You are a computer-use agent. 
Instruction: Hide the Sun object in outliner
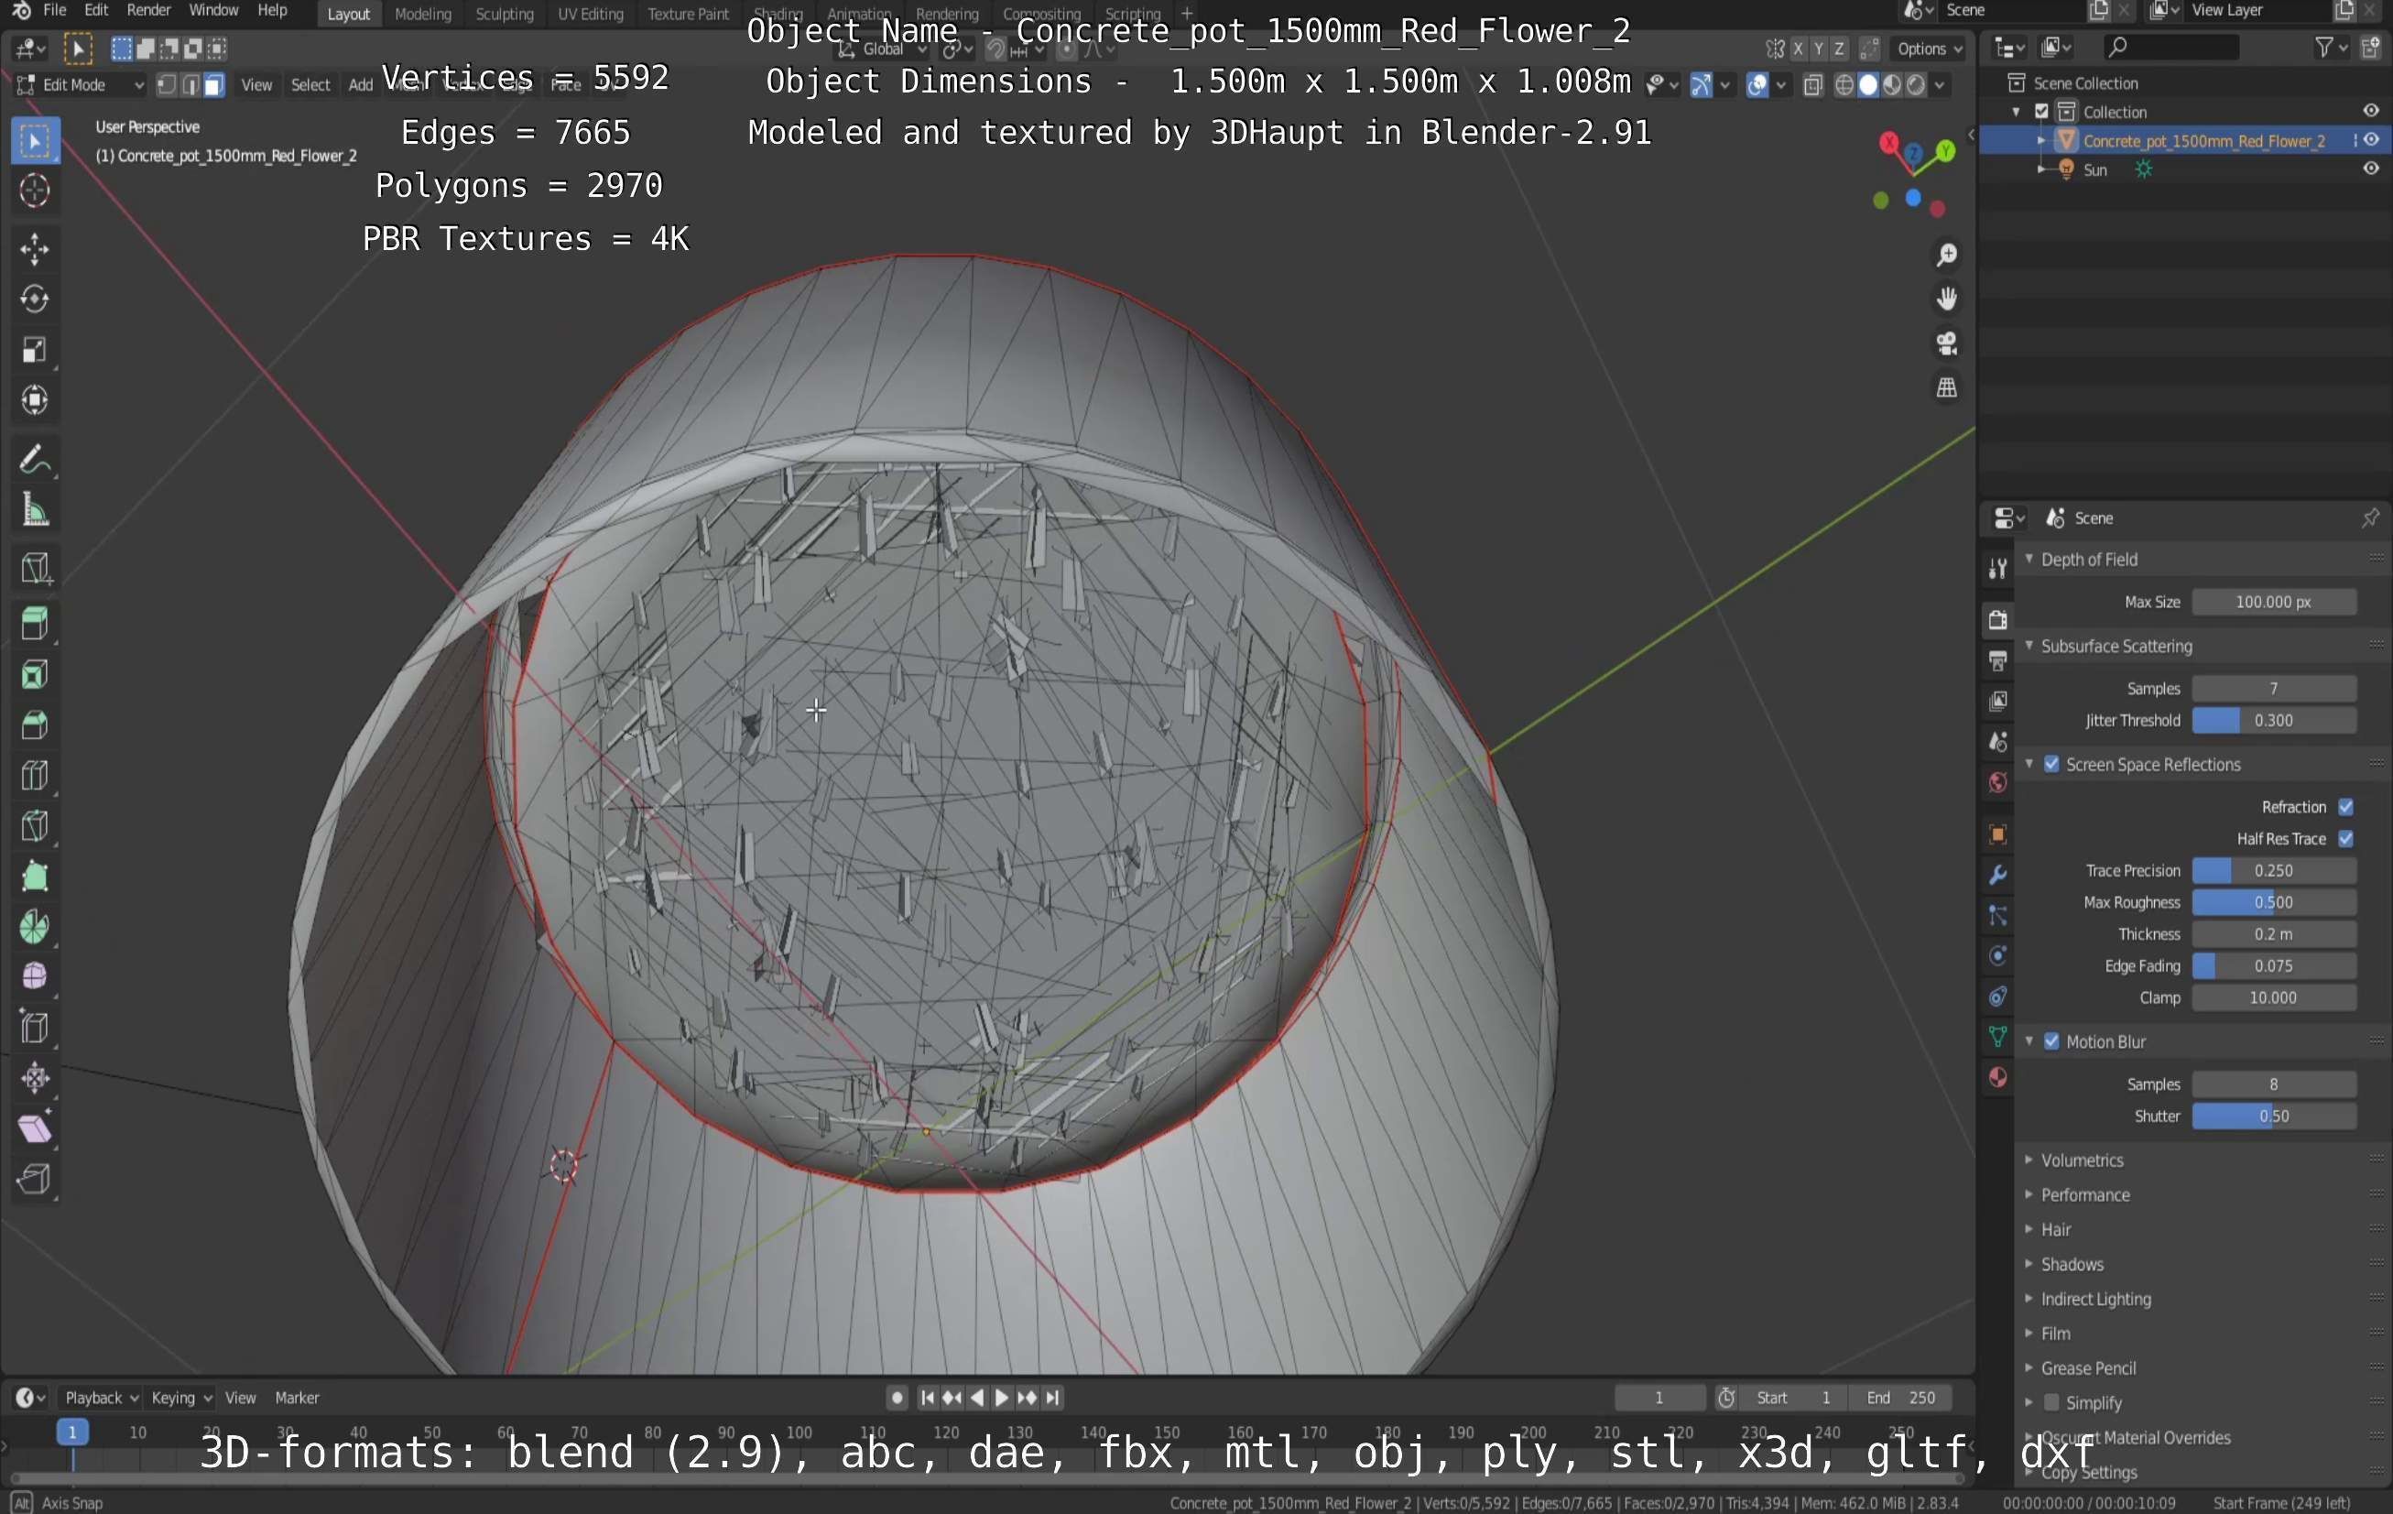pos(2370,169)
